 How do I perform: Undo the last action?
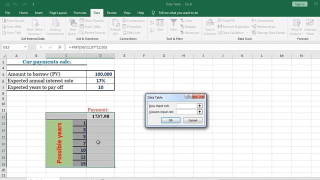pos(15,4)
